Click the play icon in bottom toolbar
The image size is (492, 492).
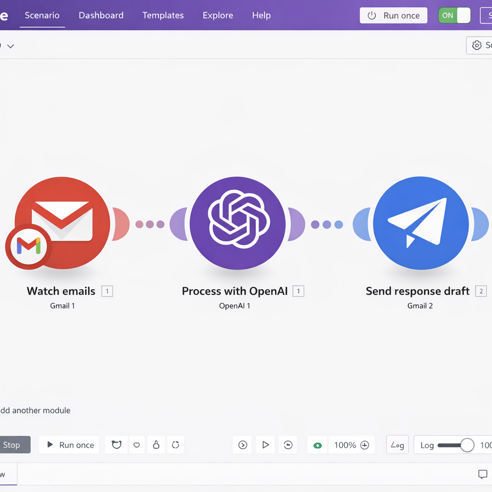click(265, 445)
